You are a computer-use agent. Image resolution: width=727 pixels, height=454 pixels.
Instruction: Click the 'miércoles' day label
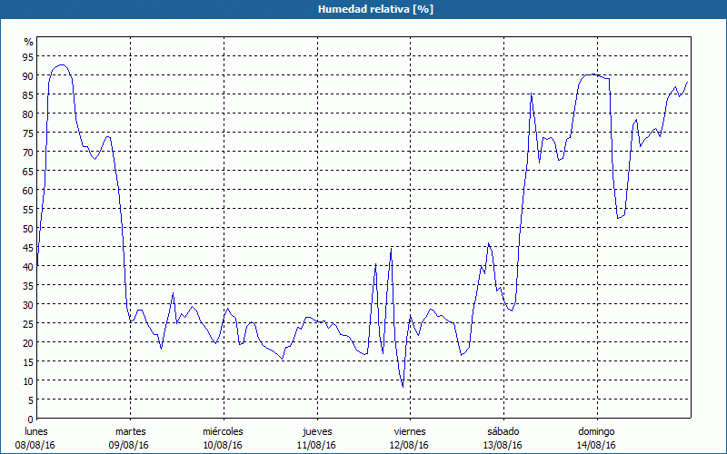click(223, 431)
